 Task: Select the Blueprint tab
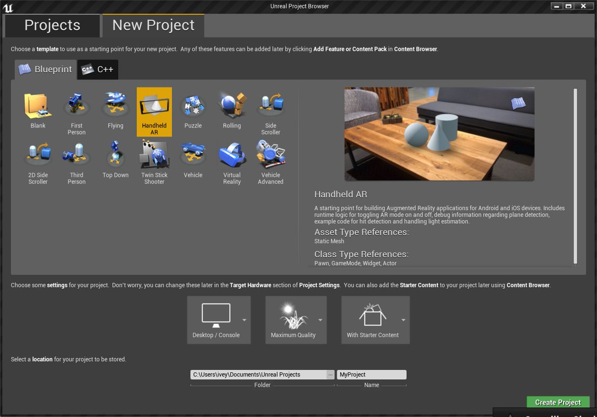46,69
